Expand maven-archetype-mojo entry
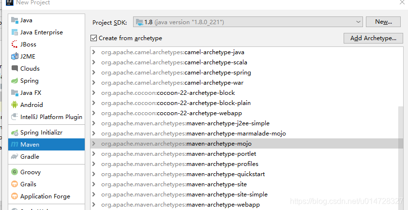Viewport: 408px width, 210px height. coord(94,143)
